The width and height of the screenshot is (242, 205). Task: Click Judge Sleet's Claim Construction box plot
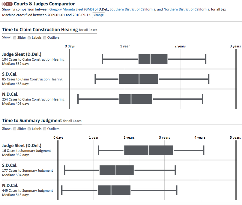[x=153, y=59]
